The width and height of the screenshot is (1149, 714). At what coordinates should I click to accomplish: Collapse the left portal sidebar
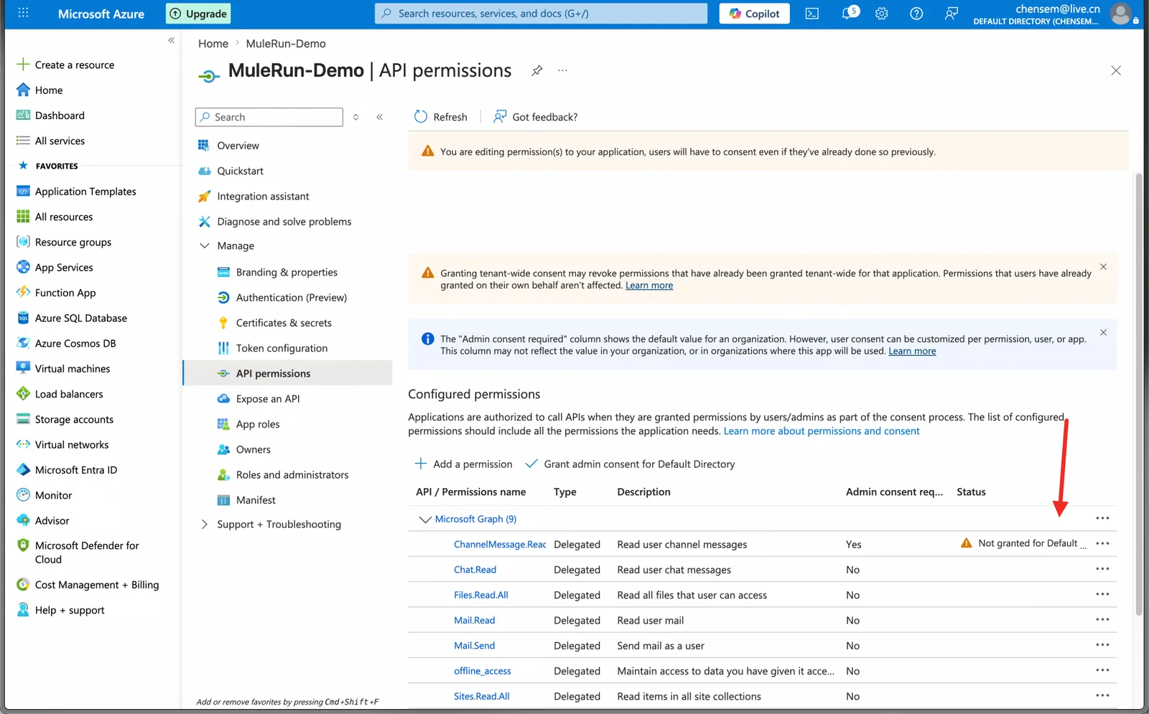tap(171, 40)
